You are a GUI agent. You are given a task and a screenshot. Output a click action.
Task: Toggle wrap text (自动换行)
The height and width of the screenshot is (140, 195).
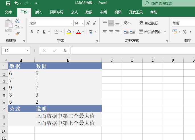[148, 23]
